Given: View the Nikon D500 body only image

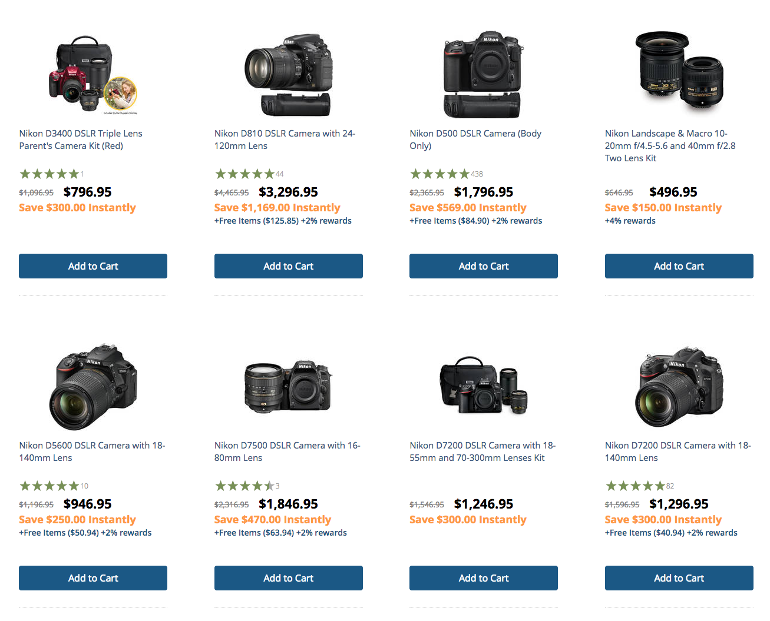Looking at the screenshot, I should click(x=483, y=74).
